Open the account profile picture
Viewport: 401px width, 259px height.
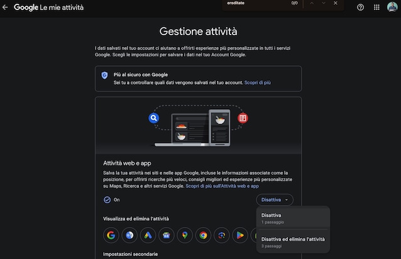[392, 7]
